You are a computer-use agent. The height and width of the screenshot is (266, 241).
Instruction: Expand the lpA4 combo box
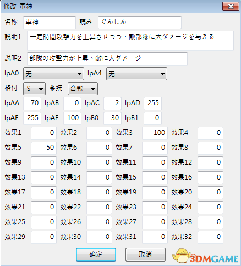point(136,74)
